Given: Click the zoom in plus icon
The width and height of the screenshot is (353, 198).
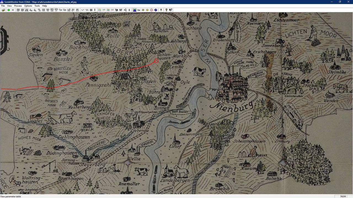Looking at the screenshot, I should [143, 10].
